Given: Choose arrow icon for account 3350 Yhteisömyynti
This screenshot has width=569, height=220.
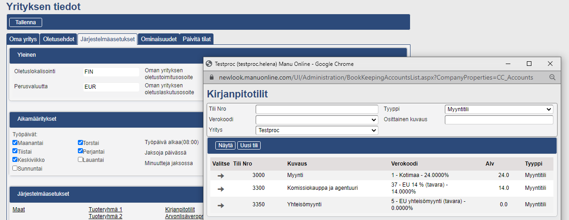Looking at the screenshot, I should click(221, 205).
